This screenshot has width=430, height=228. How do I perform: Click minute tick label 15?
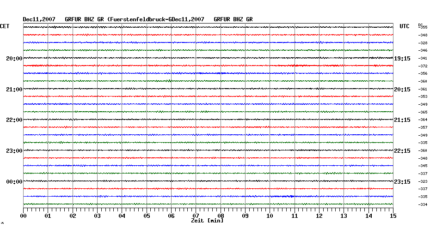[393, 216]
